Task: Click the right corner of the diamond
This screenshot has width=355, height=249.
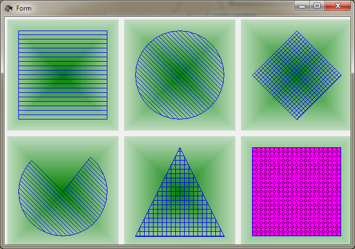Action: tap(341, 75)
